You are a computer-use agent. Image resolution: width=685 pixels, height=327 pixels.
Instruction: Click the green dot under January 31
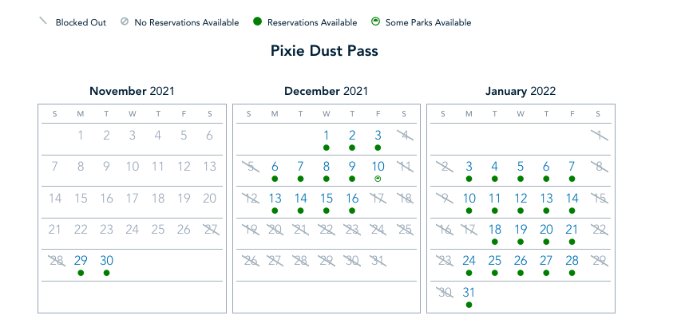click(x=469, y=304)
